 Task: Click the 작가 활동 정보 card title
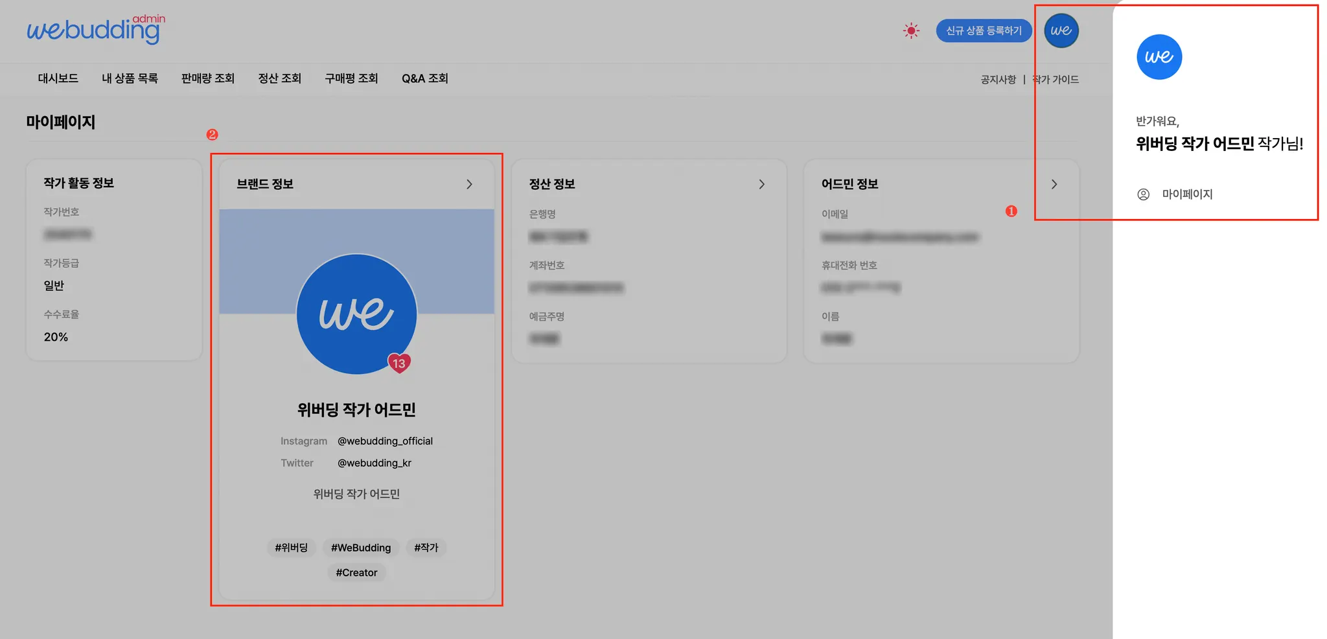click(x=79, y=183)
